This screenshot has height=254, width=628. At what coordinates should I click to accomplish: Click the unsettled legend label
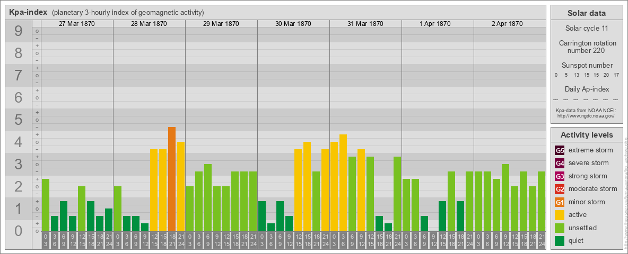[583, 228]
